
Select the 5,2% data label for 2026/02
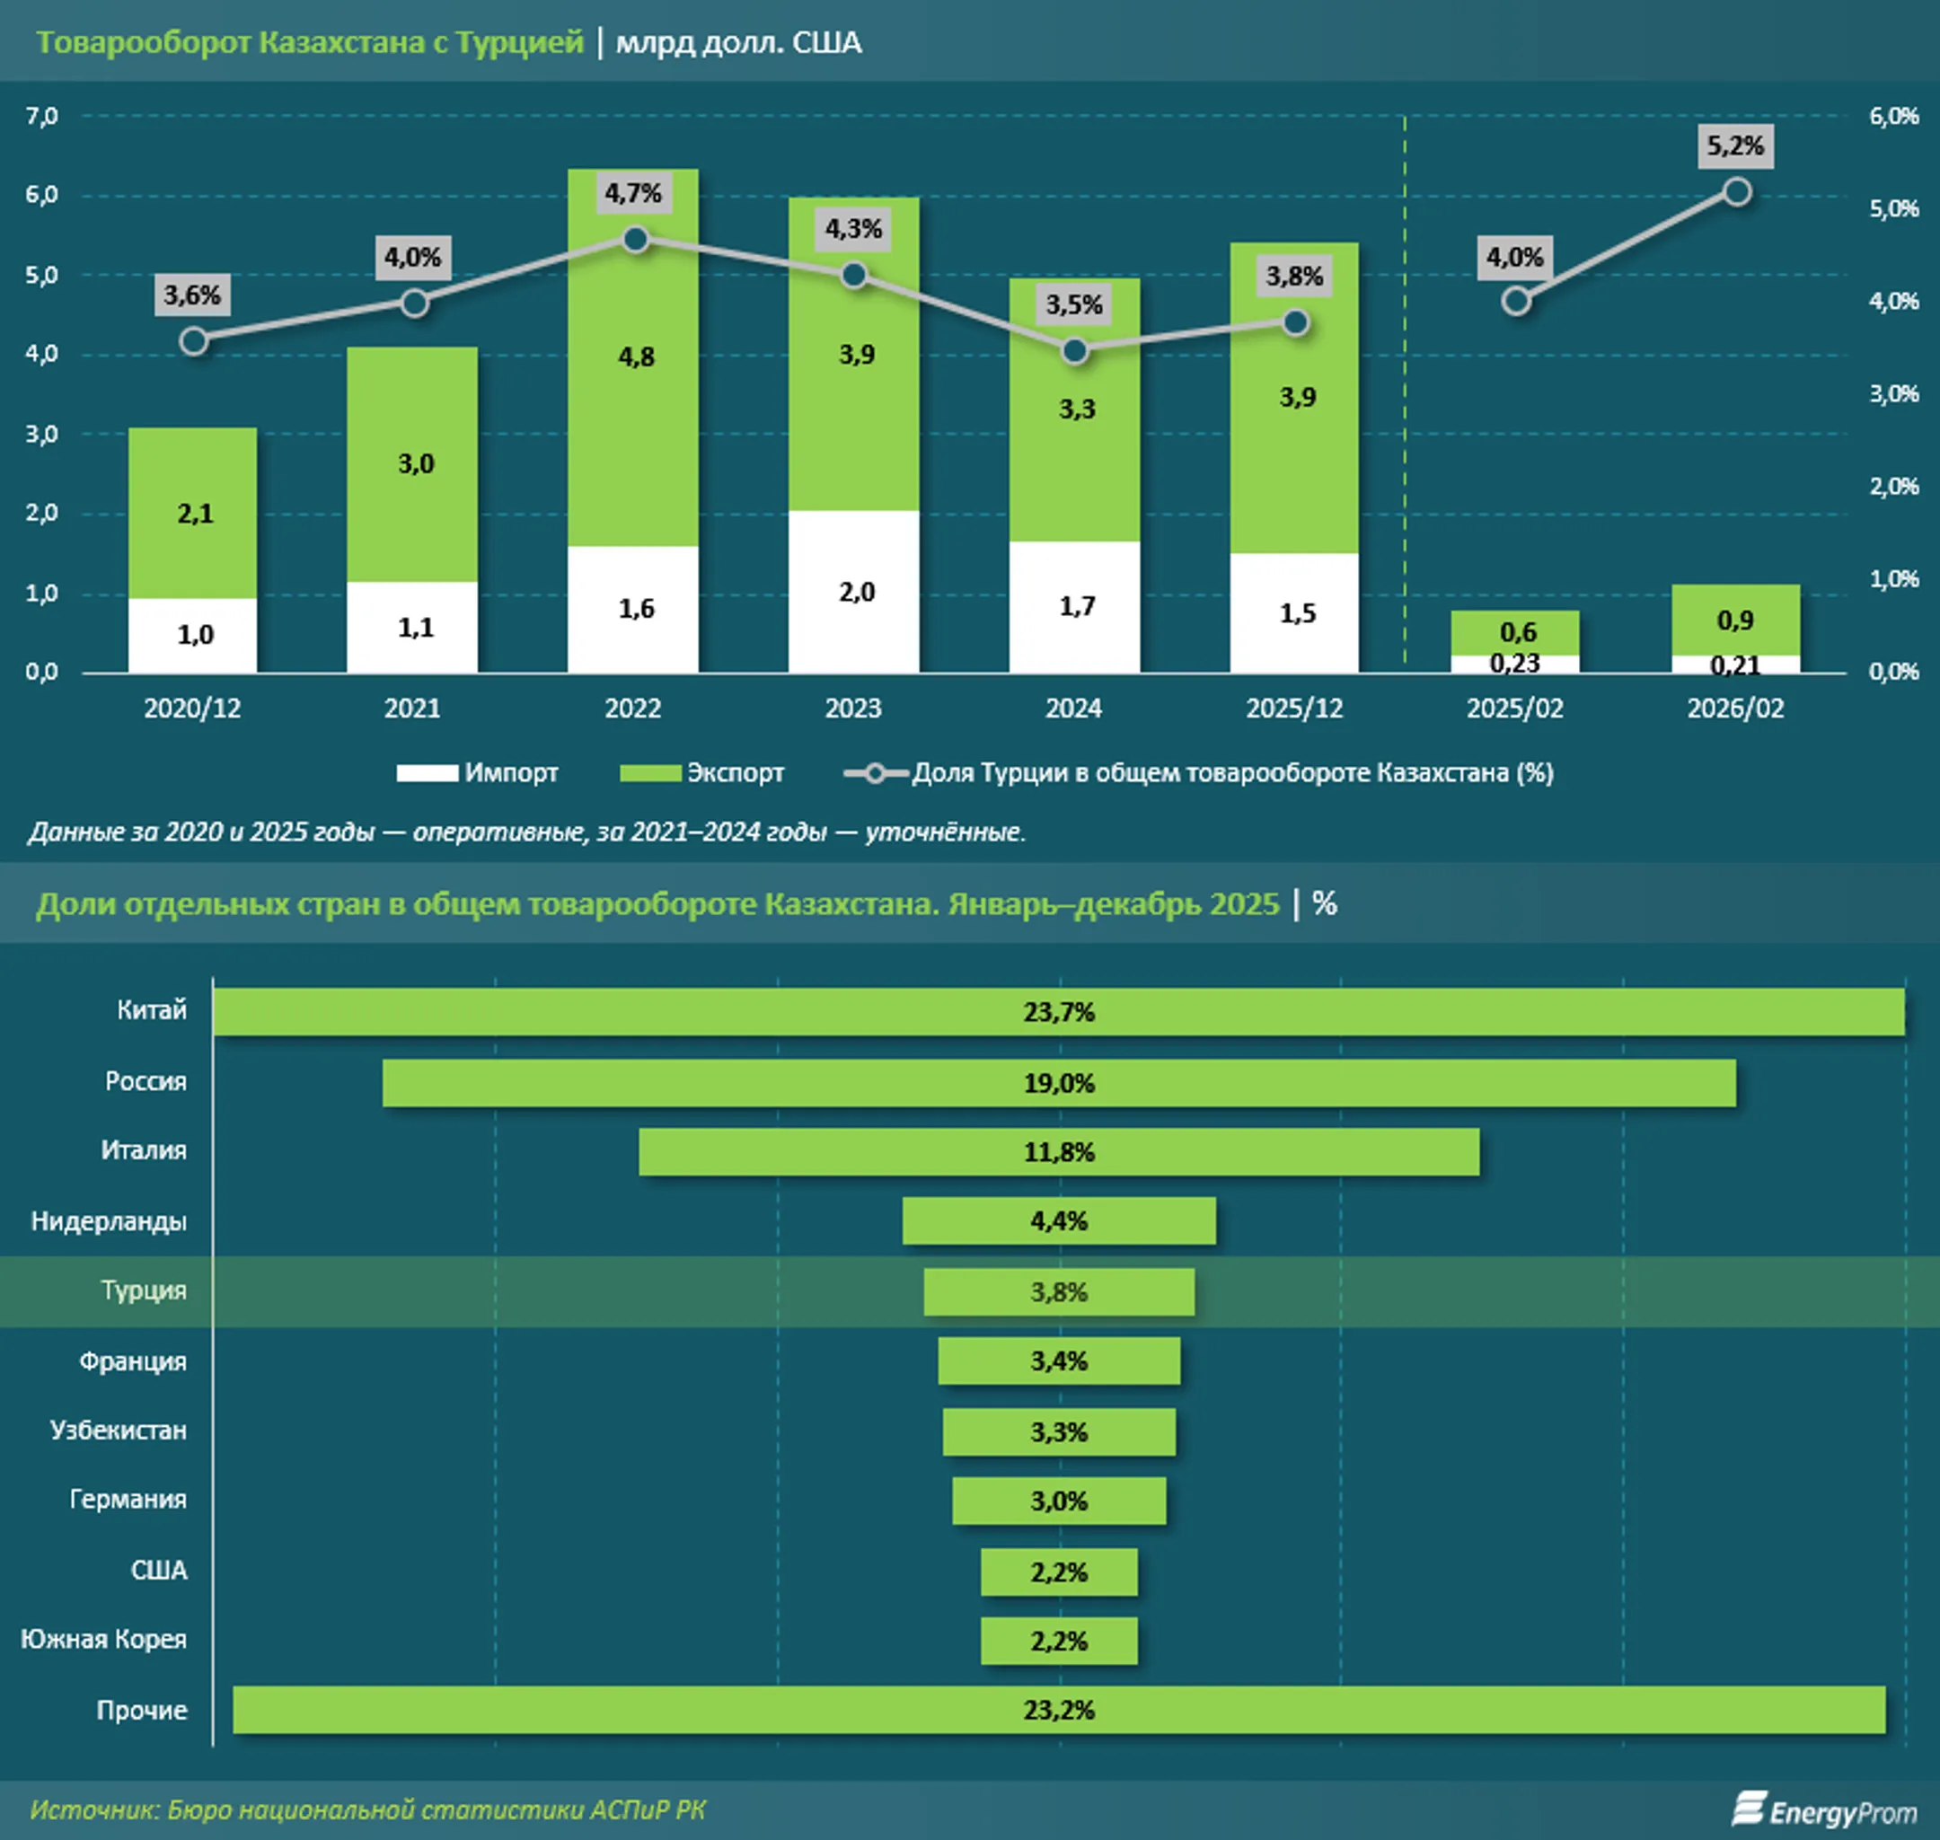(1735, 146)
